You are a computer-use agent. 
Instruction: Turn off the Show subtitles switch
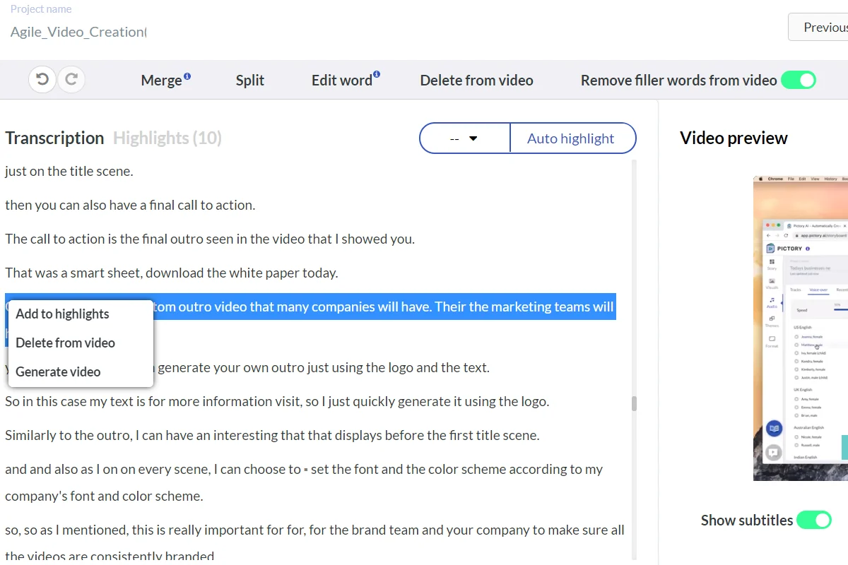[813, 521]
